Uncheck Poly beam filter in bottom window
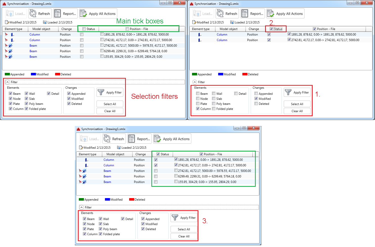The image size is (375, 247). pos(100,229)
